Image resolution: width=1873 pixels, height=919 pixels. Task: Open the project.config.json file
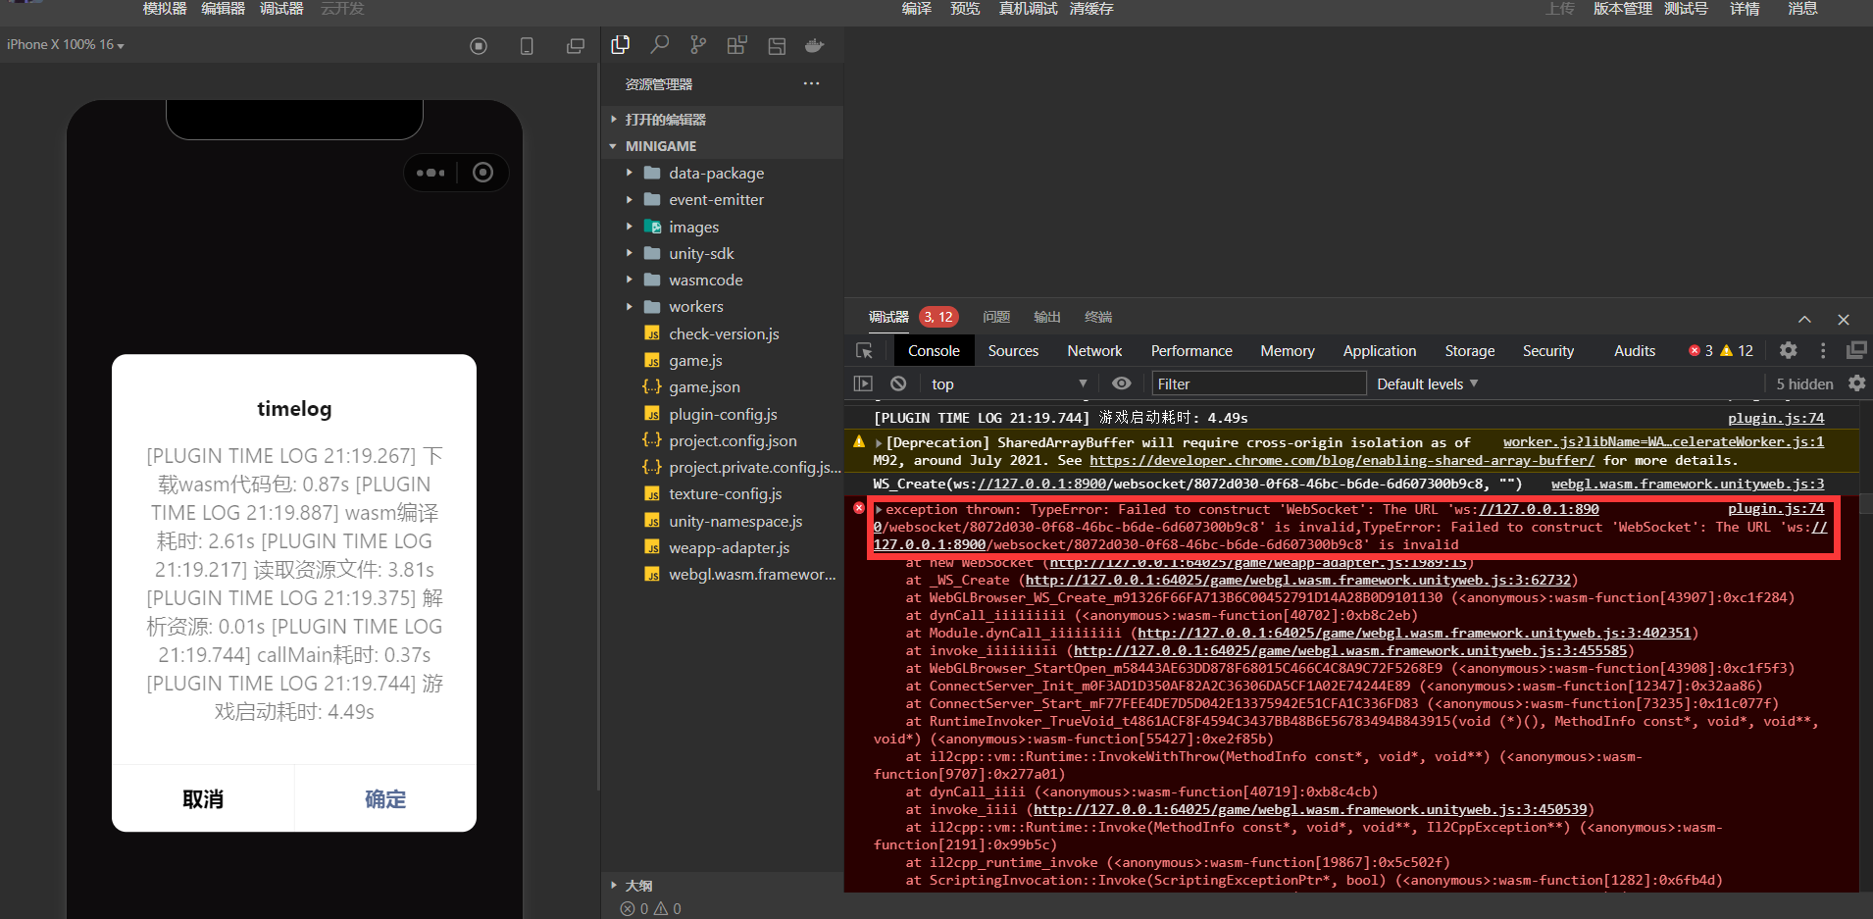click(733, 440)
